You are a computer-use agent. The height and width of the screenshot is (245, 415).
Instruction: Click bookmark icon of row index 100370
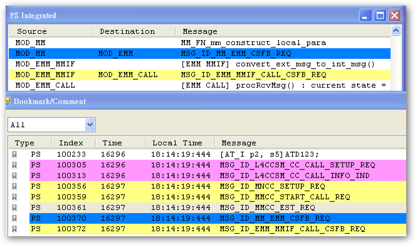pyautogui.click(x=14, y=218)
